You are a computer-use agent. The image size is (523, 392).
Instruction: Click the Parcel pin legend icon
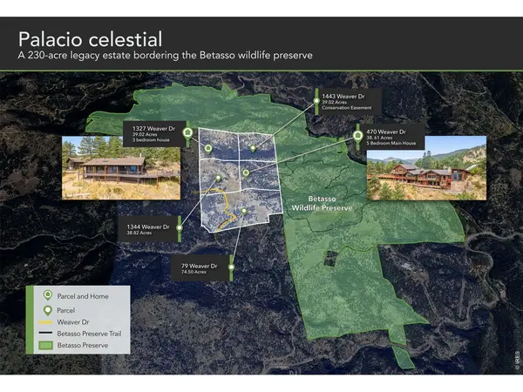click(x=48, y=311)
